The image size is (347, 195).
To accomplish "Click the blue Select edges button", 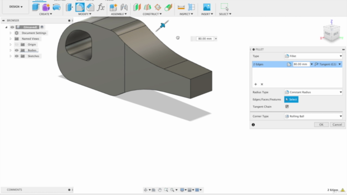I will [291, 100].
